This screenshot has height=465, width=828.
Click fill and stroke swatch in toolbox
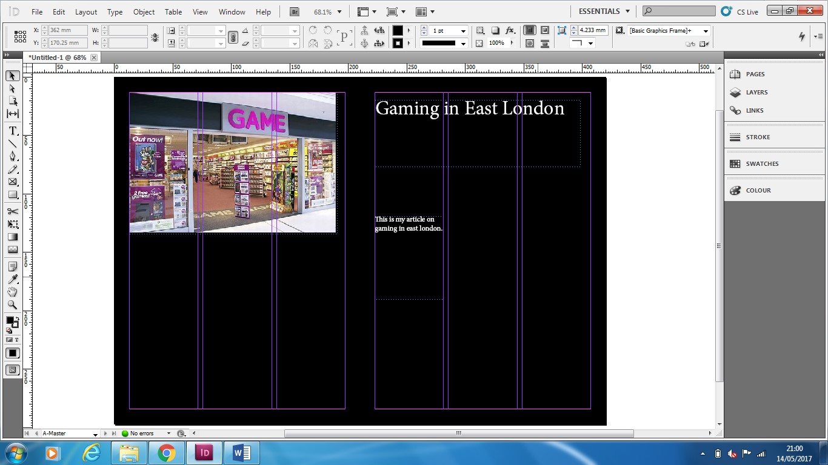pos(12,322)
